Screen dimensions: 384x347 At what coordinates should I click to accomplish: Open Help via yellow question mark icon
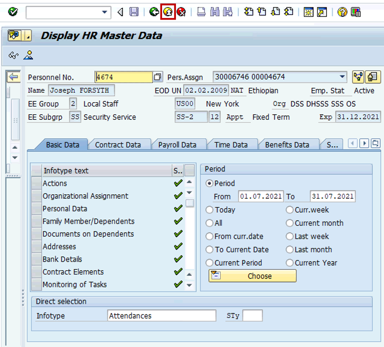pyautogui.click(x=342, y=12)
